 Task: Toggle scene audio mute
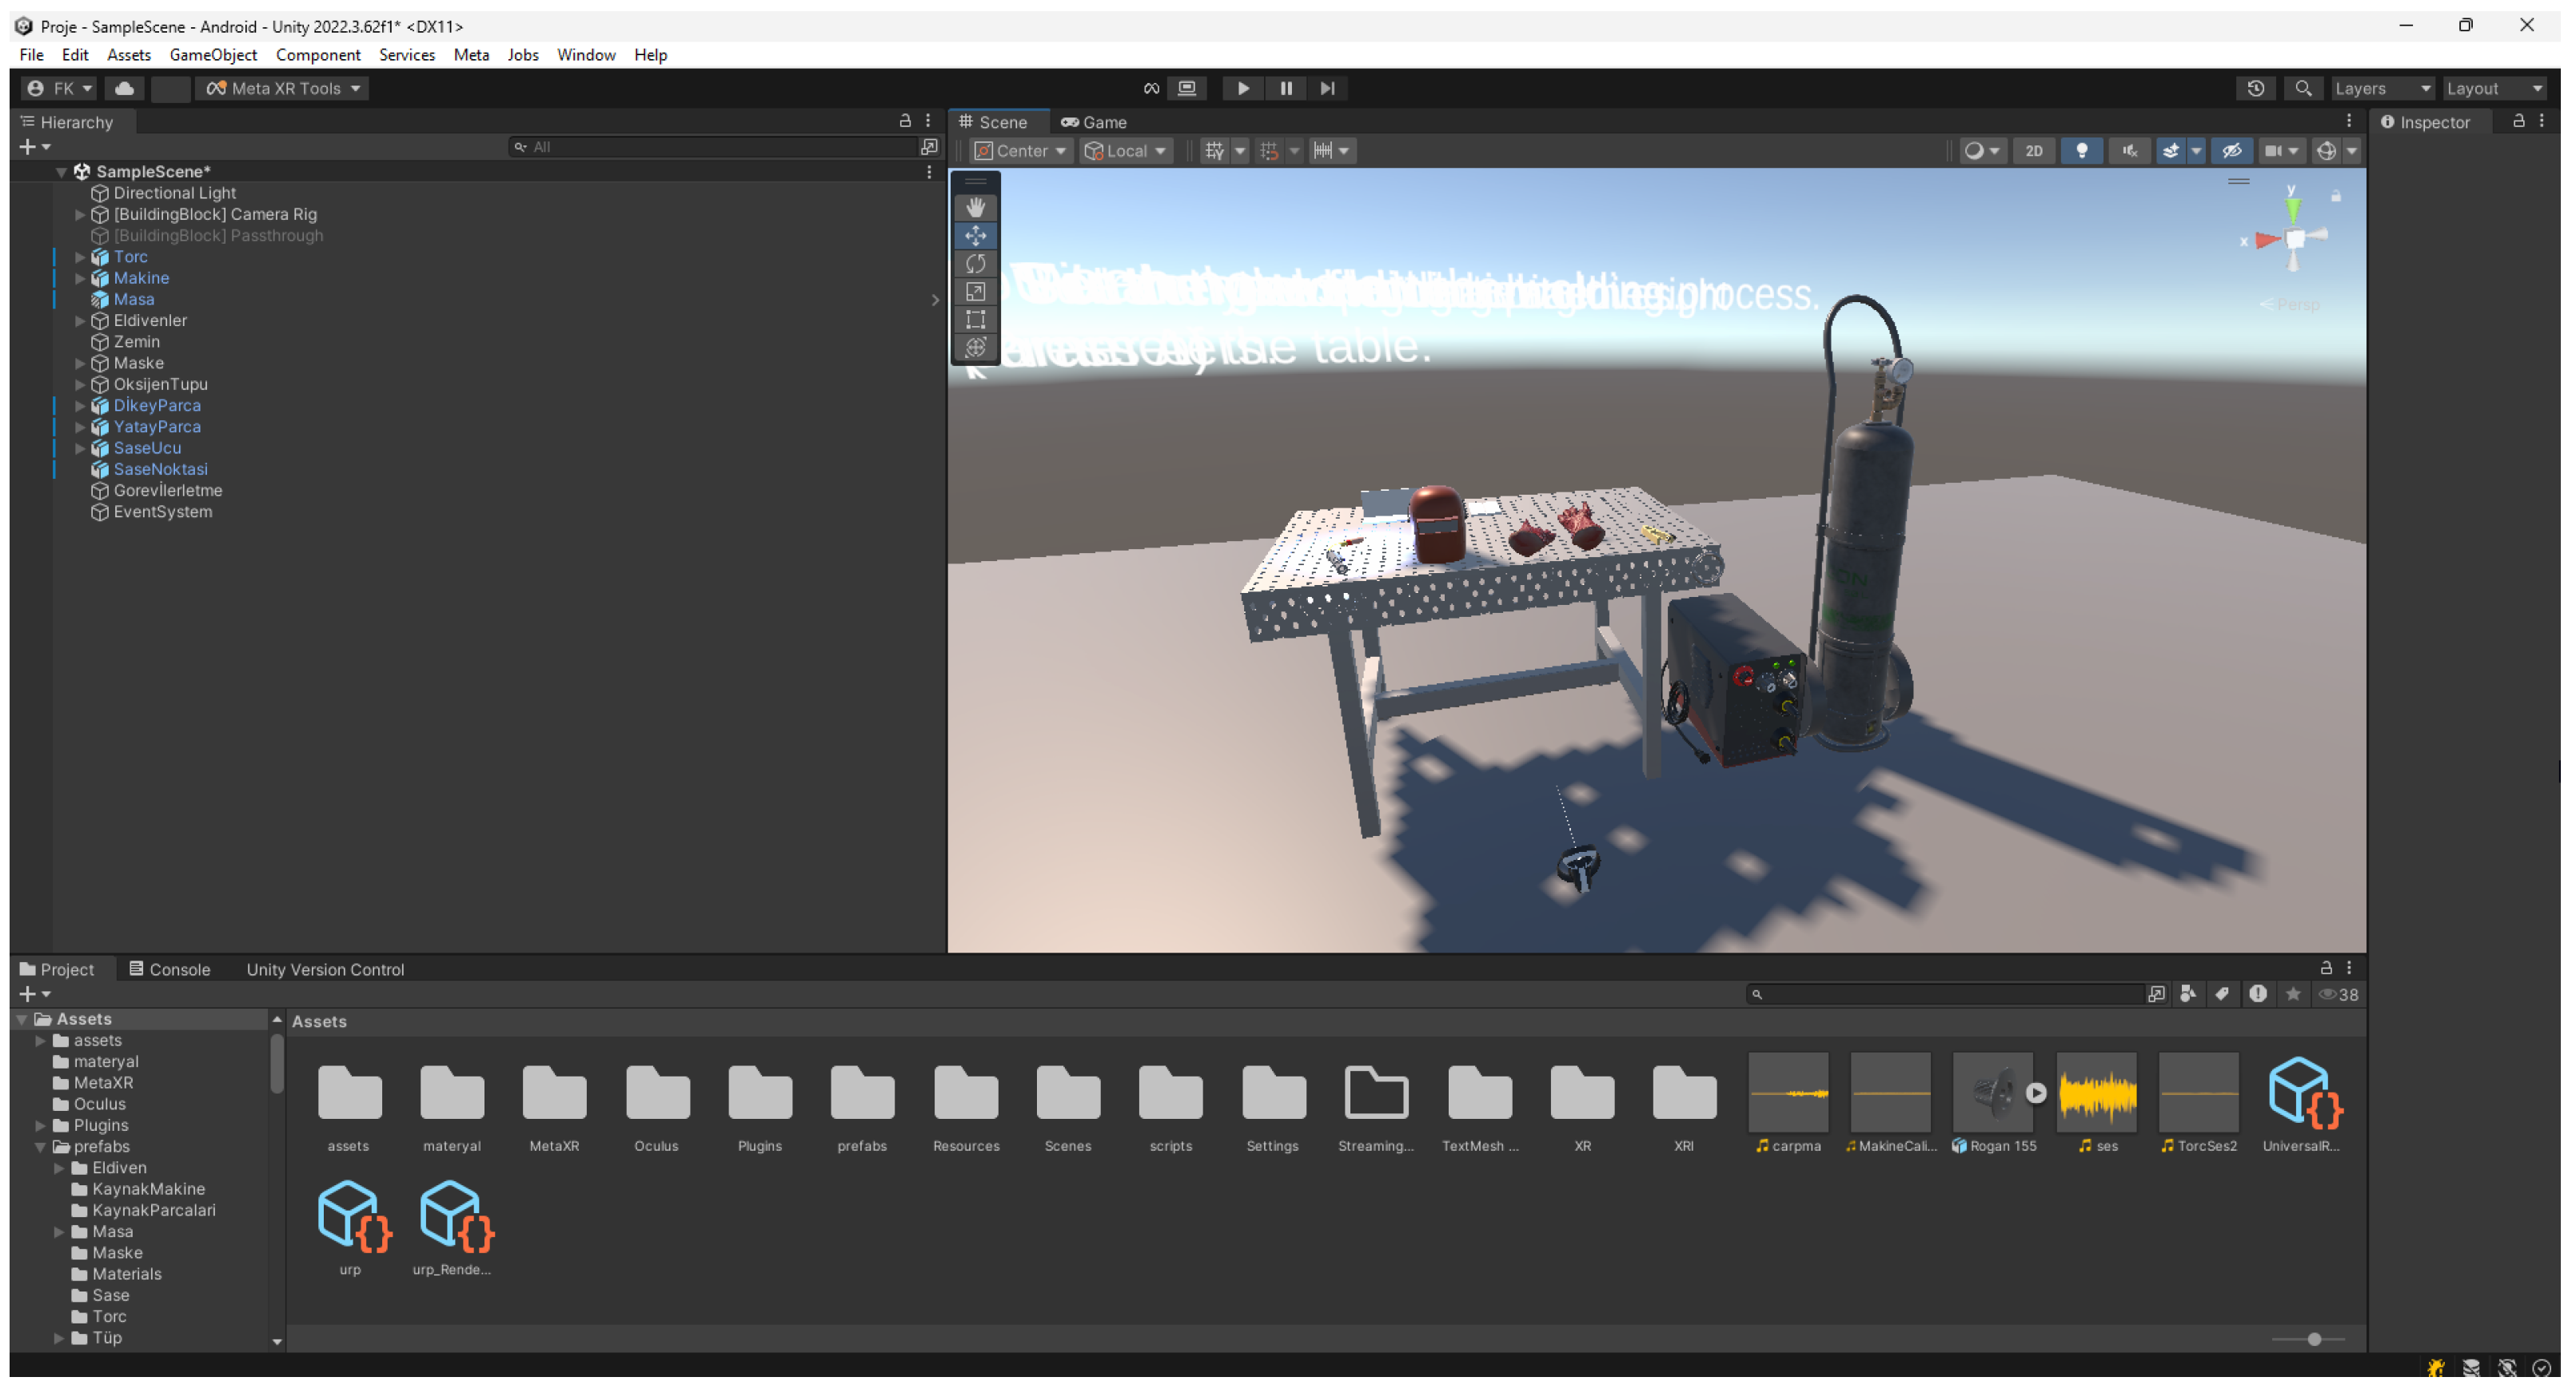pyautogui.click(x=2129, y=151)
